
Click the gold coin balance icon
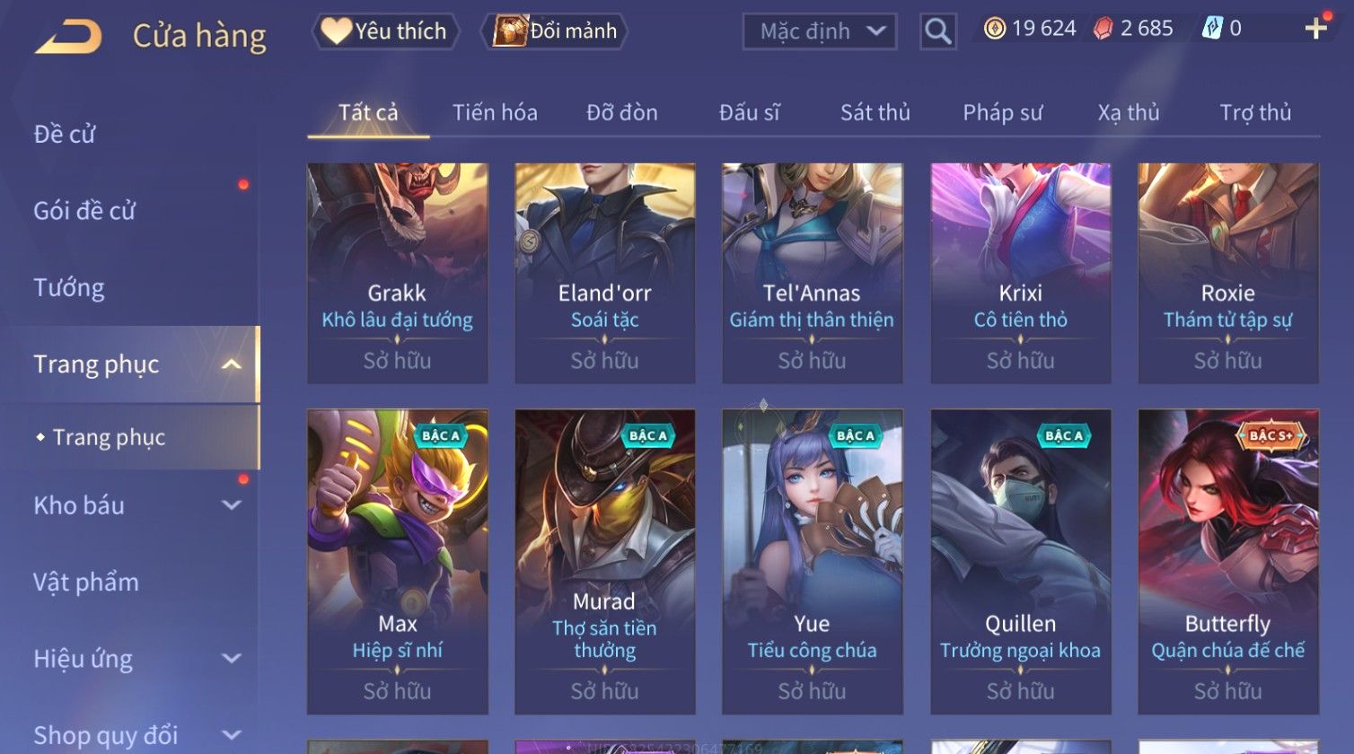994,29
